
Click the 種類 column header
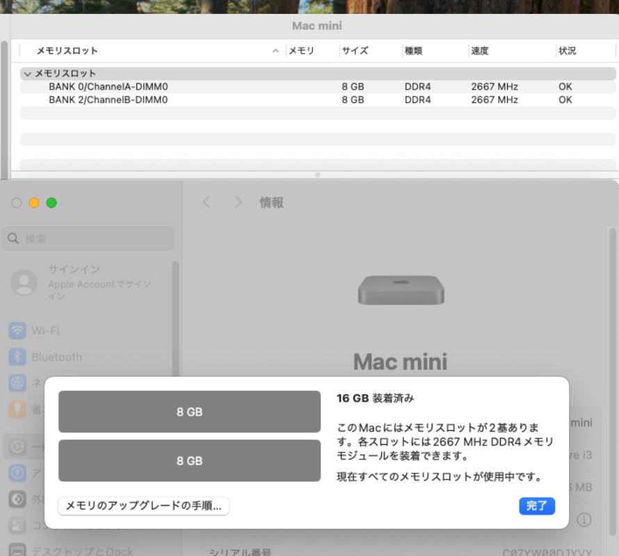point(435,51)
